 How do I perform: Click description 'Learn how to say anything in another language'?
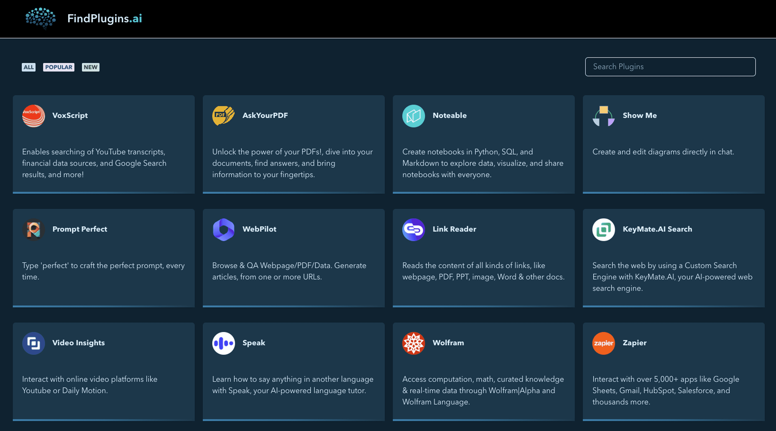tap(292, 385)
